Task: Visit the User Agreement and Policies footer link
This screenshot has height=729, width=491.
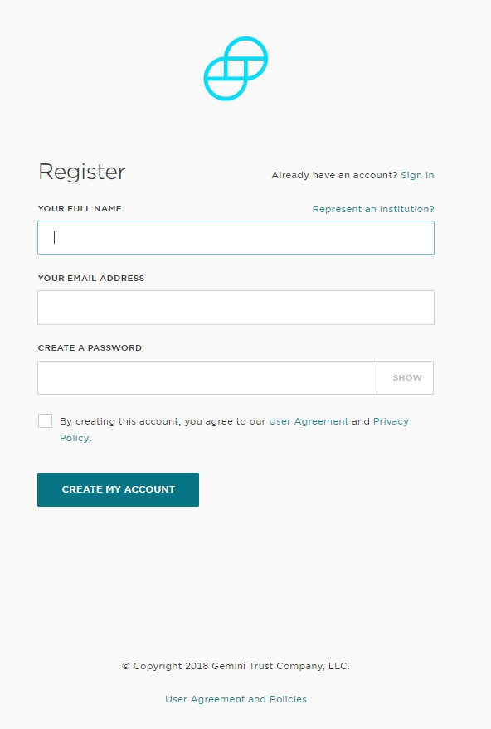Action: pos(236,699)
